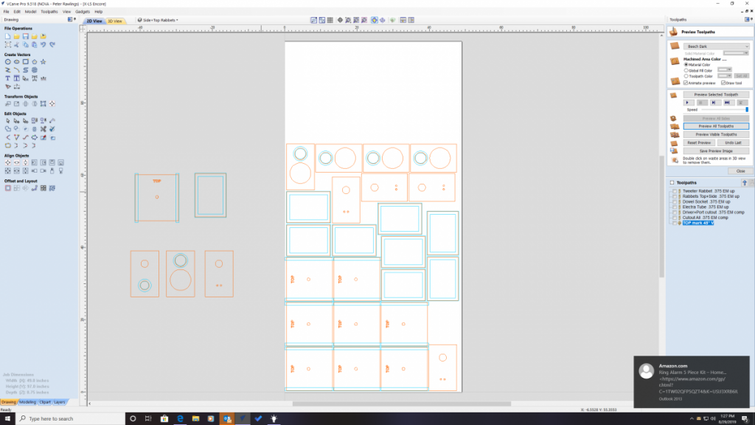Click the Create New File icon
This screenshot has width=755, height=425.
pyautogui.click(x=8, y=36)
